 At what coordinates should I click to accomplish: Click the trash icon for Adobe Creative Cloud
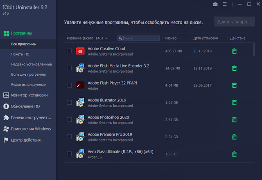click(234, 51)
